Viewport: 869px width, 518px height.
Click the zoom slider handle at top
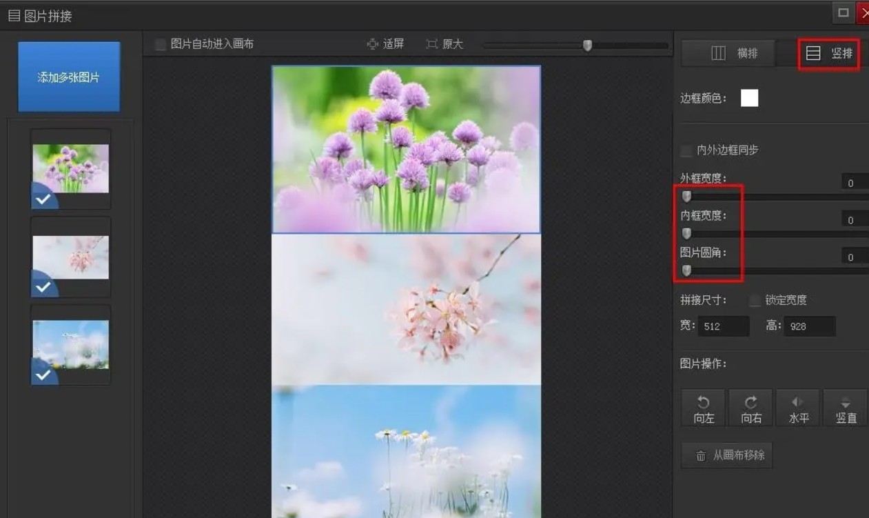(587, 45)
